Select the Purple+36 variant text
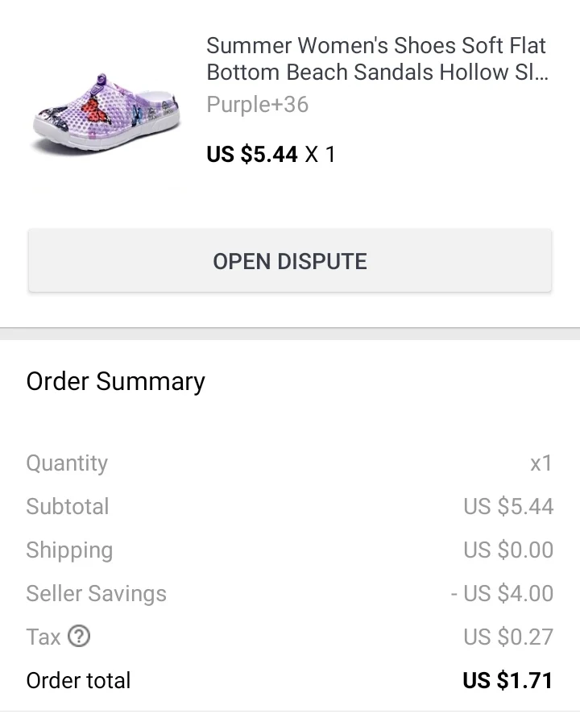Viewport: 580px width, 718px height. click(x=257, y=105)
